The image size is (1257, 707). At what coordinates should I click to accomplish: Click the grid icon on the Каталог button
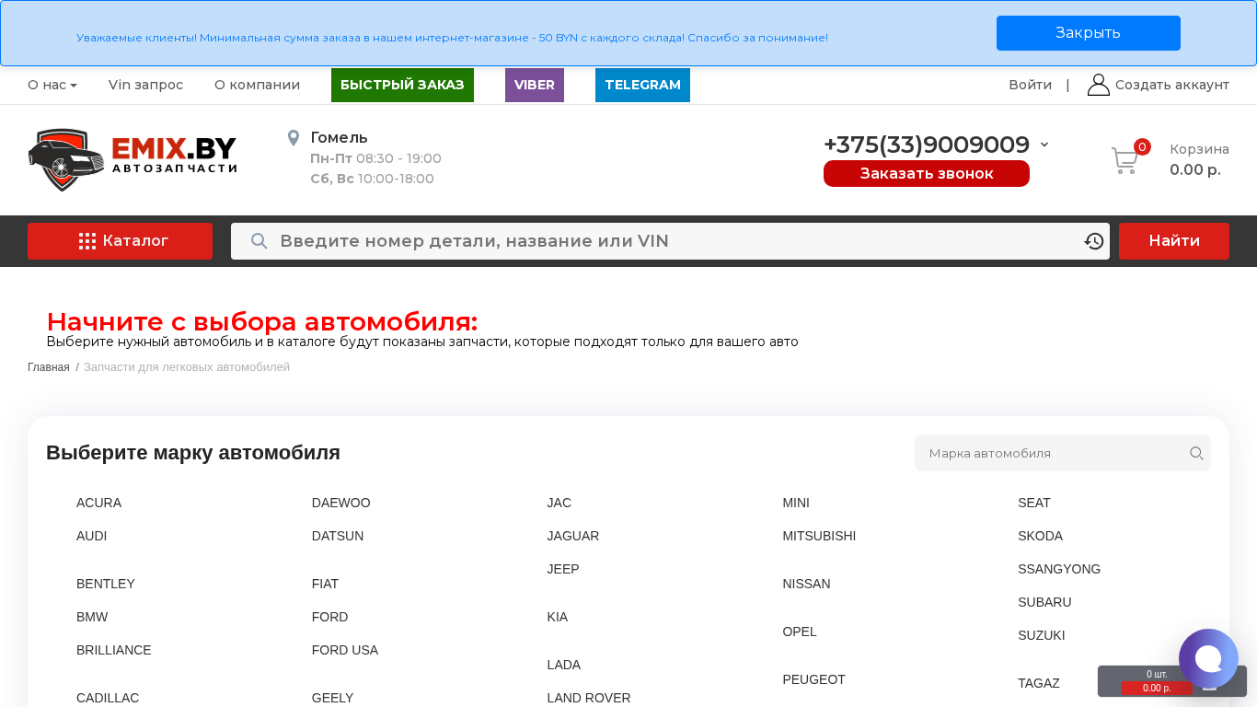click(87, 241)
